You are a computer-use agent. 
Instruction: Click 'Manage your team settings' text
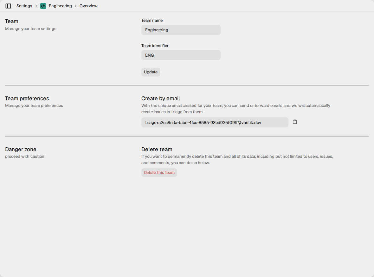click(x=31, y=28)
